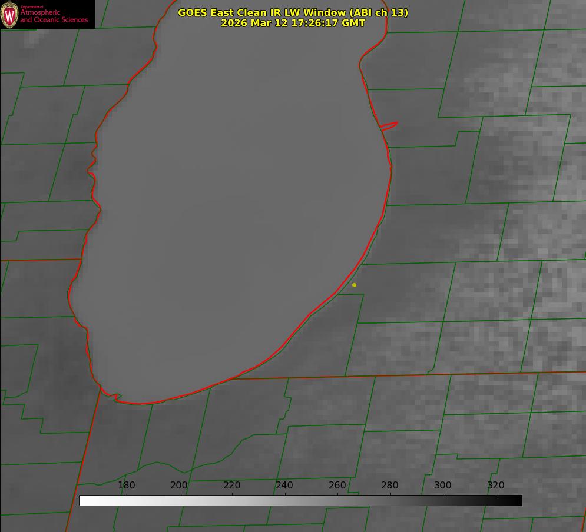Image resolution: width=586 pixels, height=532 pixels.
Task: Click the small harbor notch at the lake's southwest tip
Action: coord(117,397)
